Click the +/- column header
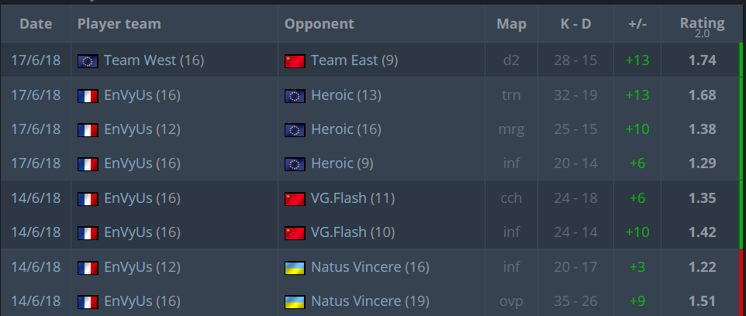Screen dimensions: 746x316 coord(637,24)
